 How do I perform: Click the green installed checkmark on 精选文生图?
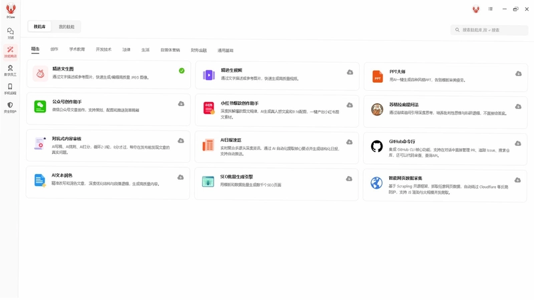182,71
